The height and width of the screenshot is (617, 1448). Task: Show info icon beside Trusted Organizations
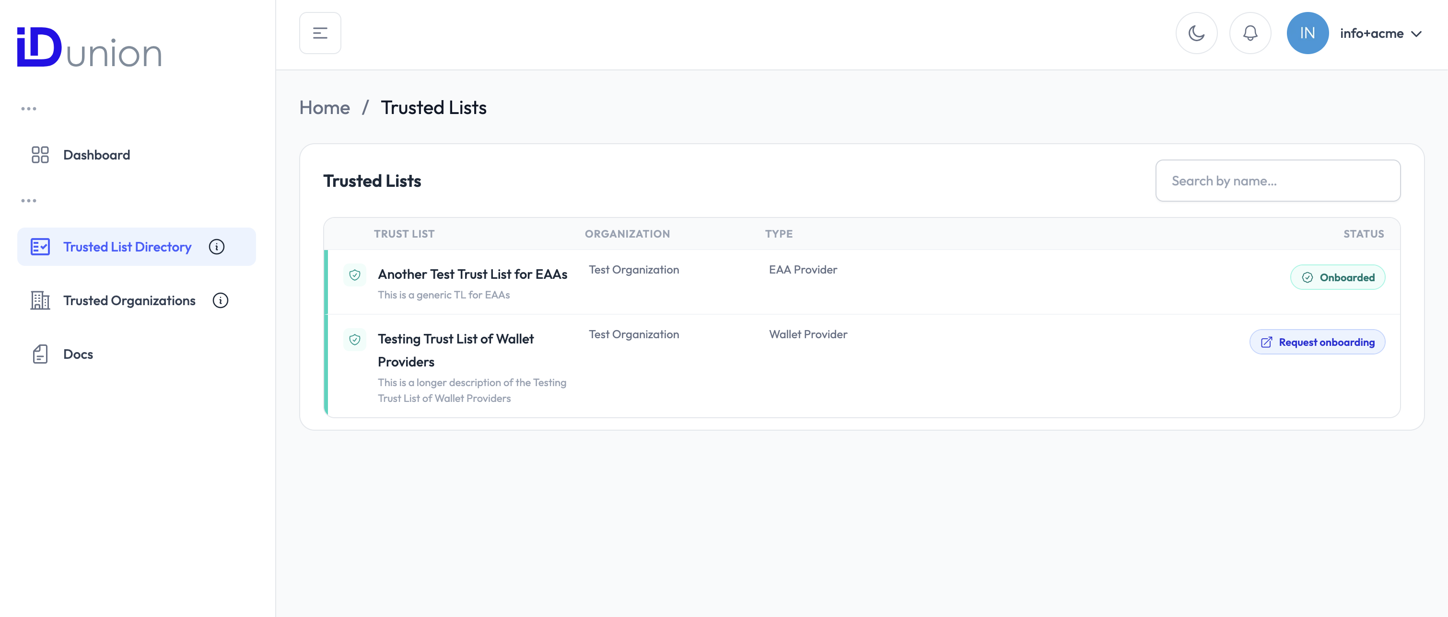pyautogui.click(x=221, y=300)
